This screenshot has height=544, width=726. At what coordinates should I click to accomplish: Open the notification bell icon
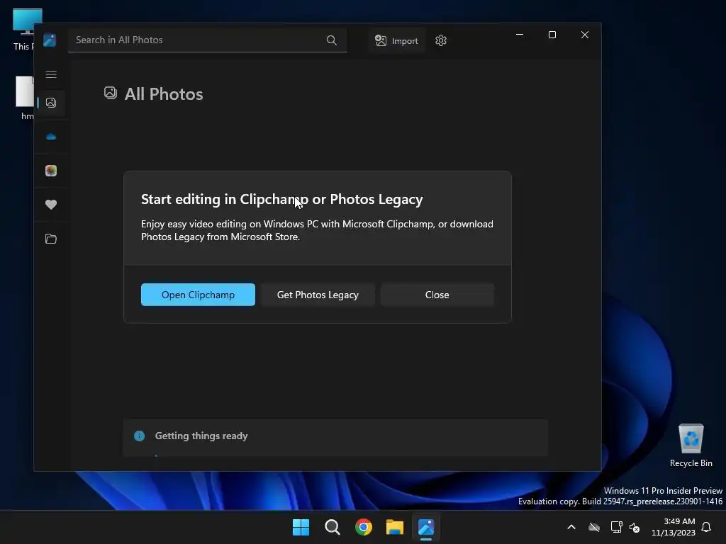(707, 527)
